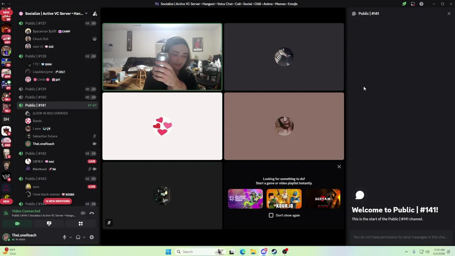Launch the Kour.io game card
Viewport: 455px width, 256px height.
tap(284, 199)
